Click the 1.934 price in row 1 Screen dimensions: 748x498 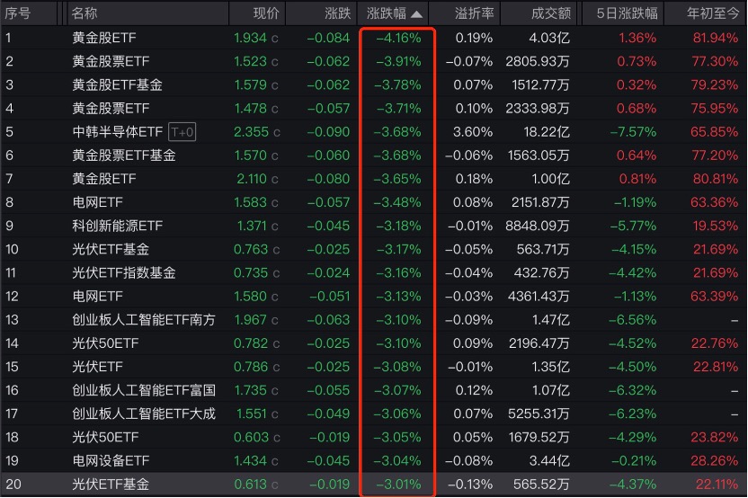coord(250,38)
